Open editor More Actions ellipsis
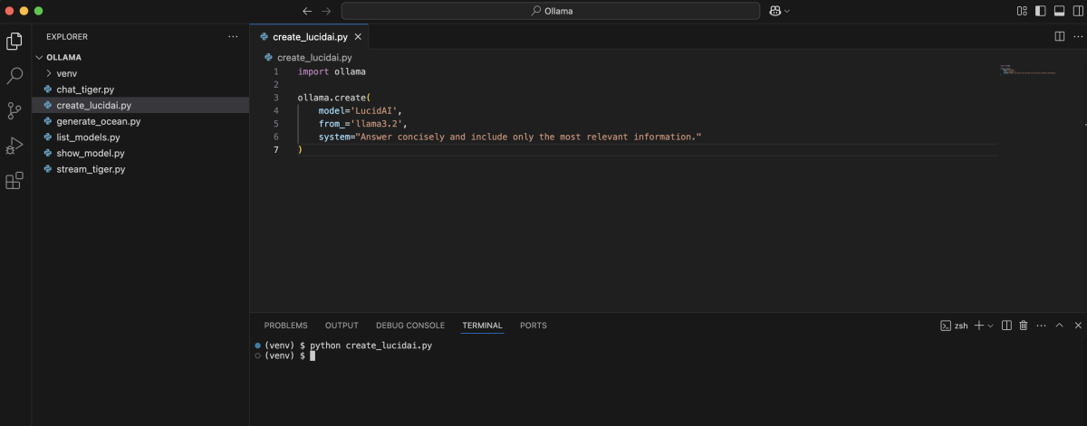1087x426 pixels. (1077, 36)
